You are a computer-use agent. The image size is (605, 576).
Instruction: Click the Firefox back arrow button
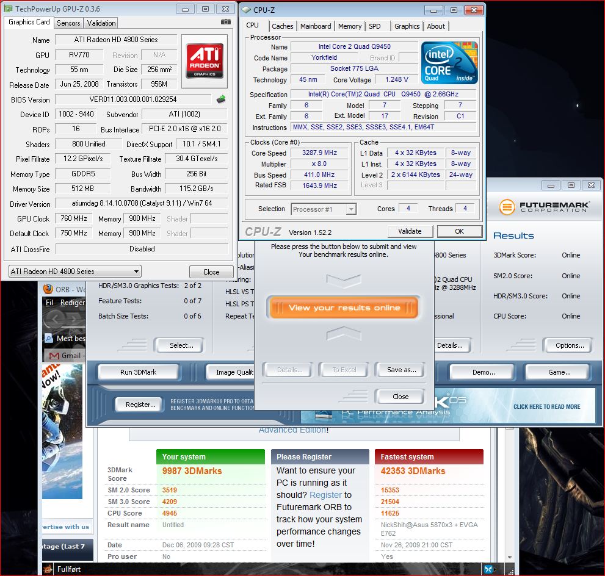[x=55, y=319]
